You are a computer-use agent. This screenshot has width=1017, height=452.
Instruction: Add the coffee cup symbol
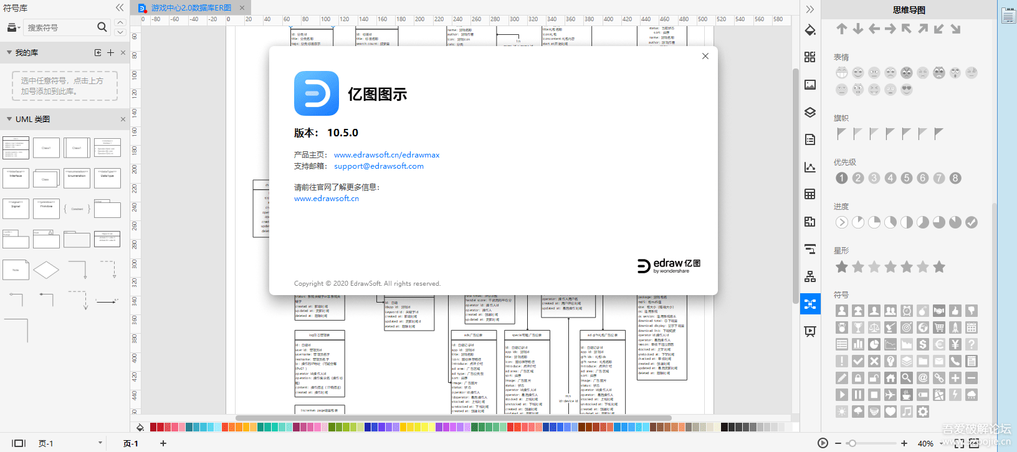pyautogui.click(x=907, y=395)
